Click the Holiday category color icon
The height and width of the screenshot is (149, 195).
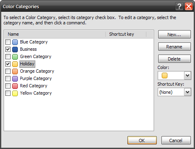click(x=15, y=64)
